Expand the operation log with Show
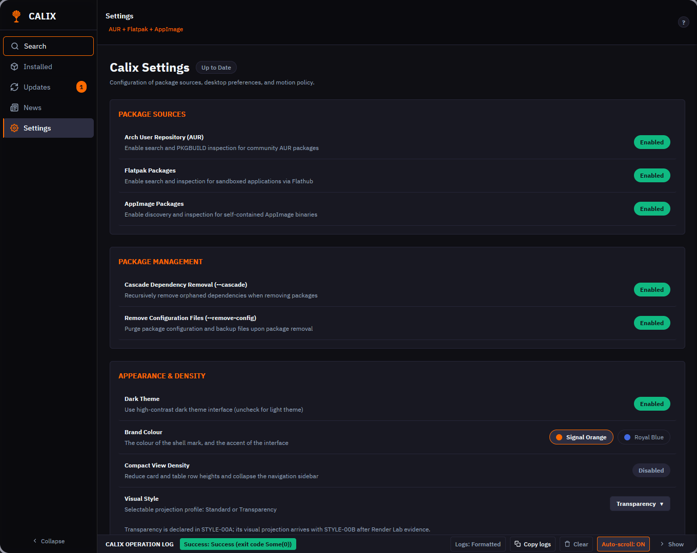Image resolution: width=697 pixels, height=553 pixels. click(x=671, y=544)
